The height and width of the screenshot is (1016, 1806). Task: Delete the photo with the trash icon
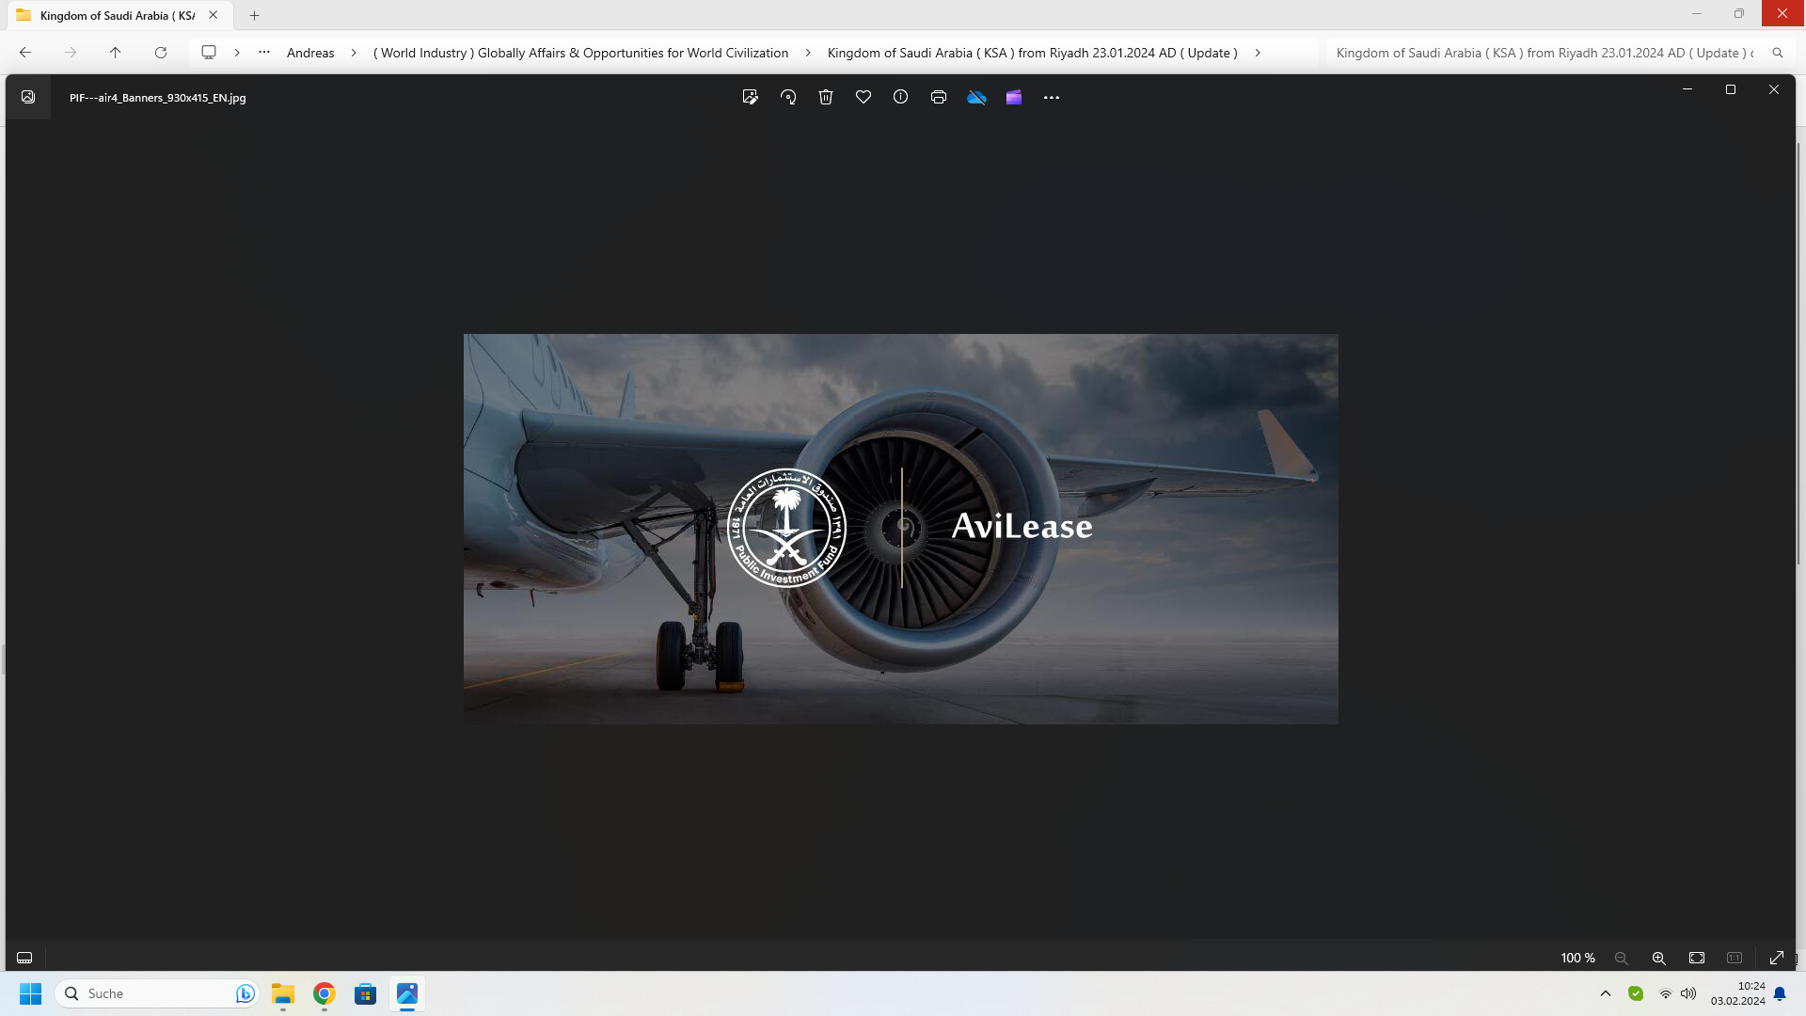[x=826, y=97]
